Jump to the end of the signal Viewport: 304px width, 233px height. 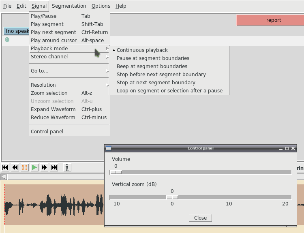coord(54,167)
